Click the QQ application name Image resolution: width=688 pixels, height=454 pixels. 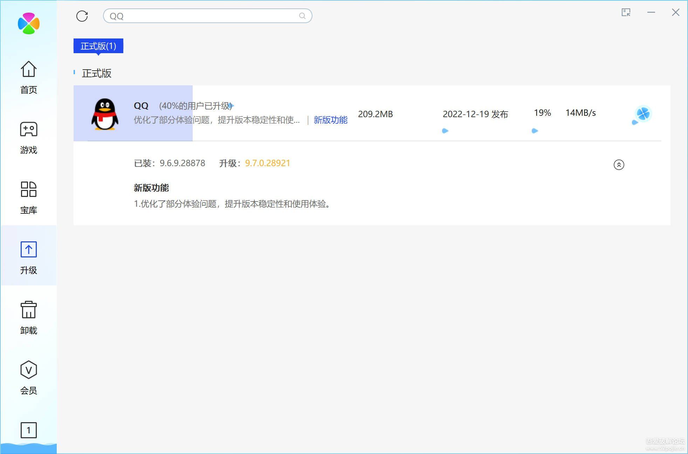pos(141,106)
